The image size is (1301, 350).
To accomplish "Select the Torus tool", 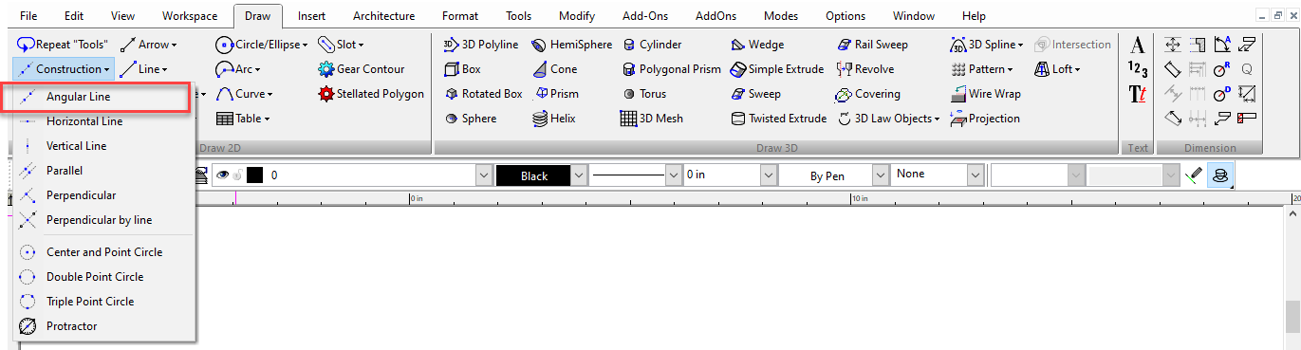I will [x=645, y=94].
